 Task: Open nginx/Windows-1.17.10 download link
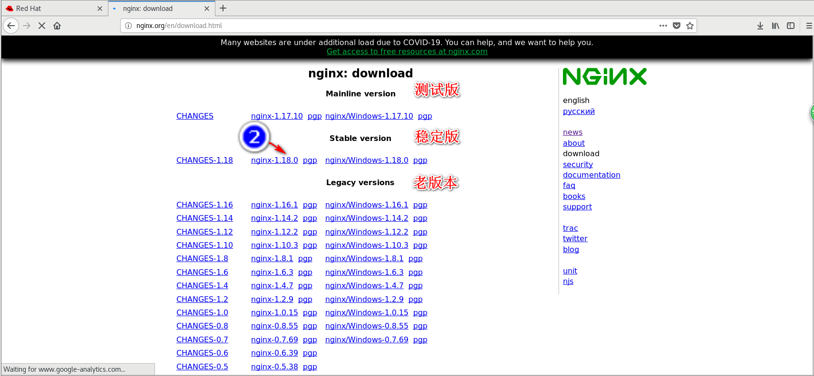tap(369, 116)
